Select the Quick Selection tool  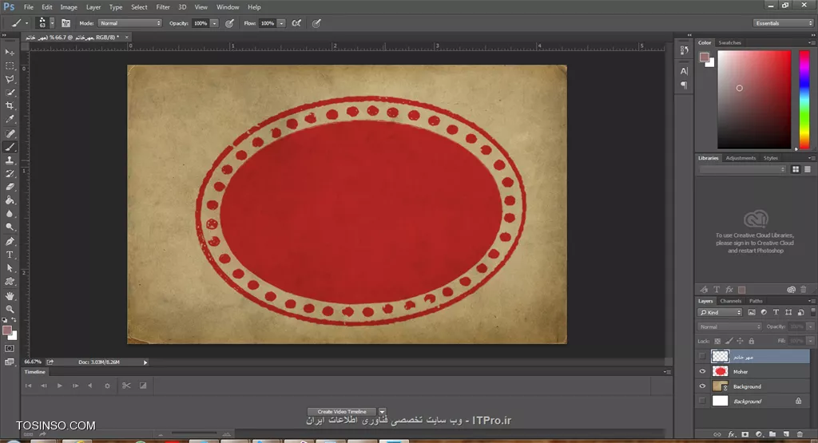[10, 93]
